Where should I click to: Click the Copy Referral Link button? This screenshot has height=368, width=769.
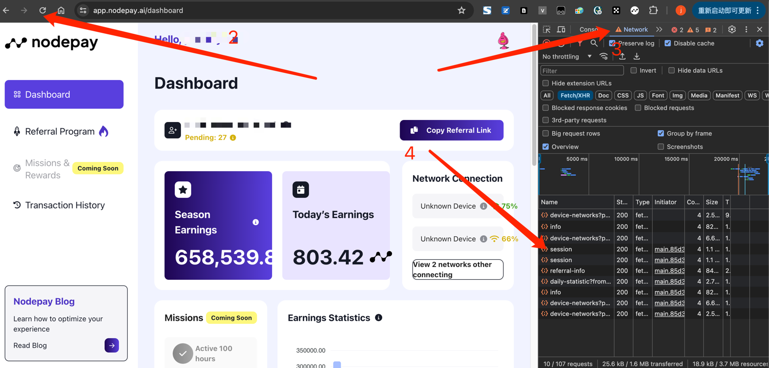[451, 130]
